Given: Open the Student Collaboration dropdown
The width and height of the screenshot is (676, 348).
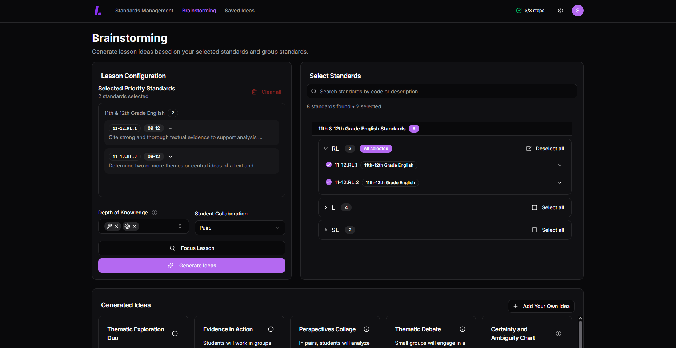Looking at the screenshot, I should pos(240,228).
